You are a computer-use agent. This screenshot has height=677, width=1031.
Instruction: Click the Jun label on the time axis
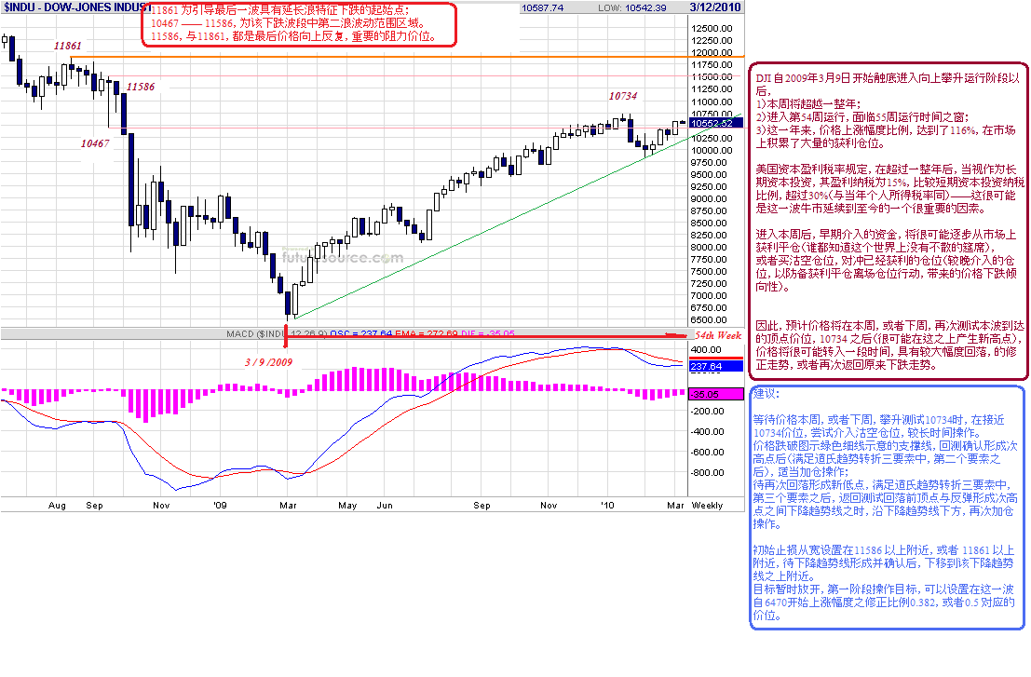pos(385,506)
